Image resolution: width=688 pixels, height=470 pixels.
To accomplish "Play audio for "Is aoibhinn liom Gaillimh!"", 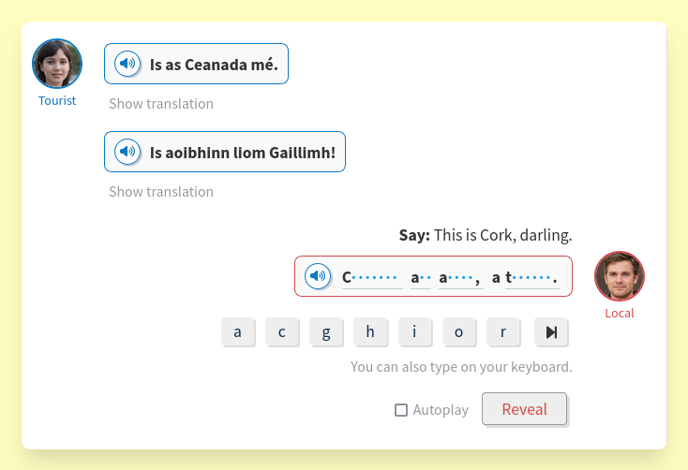I will click(127, 152).
